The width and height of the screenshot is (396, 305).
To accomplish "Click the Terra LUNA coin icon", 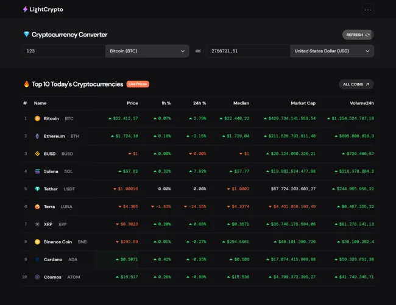I will click(37, 207).
